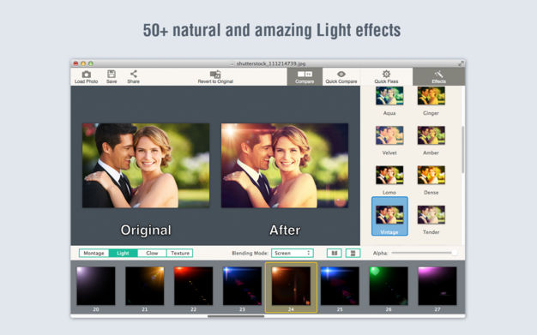Image resolution: width=537 pixels, height=335 pixels.
Task: Select the Effects wand icon
Action: (438, 74)
